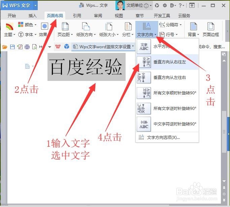Choose 所有文字顺时针旋转90° option
Image resolution: width=230 pixels, height=207 pixels.
tap(167, 93)
